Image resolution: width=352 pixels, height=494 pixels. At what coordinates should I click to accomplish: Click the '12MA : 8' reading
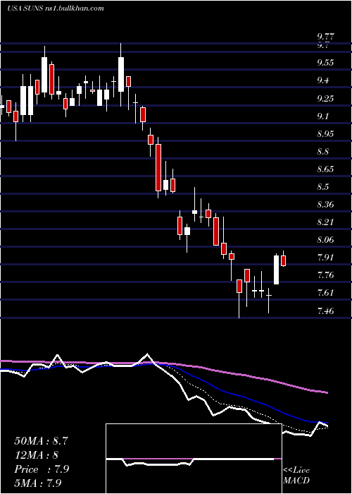[37, 455]
